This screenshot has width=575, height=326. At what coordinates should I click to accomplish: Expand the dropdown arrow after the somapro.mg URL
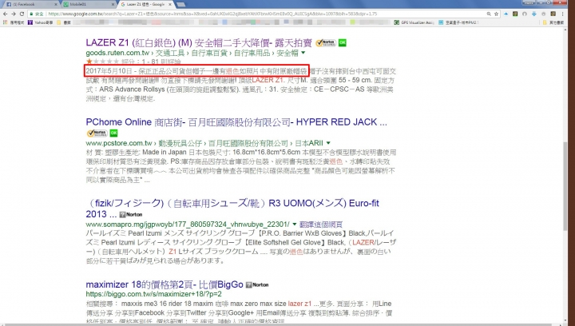point(295,224)
